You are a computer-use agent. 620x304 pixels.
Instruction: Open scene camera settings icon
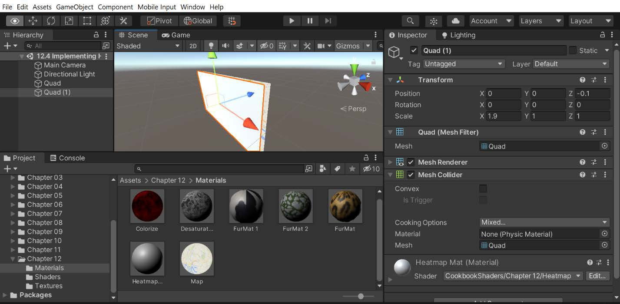[x=321, y=46]
